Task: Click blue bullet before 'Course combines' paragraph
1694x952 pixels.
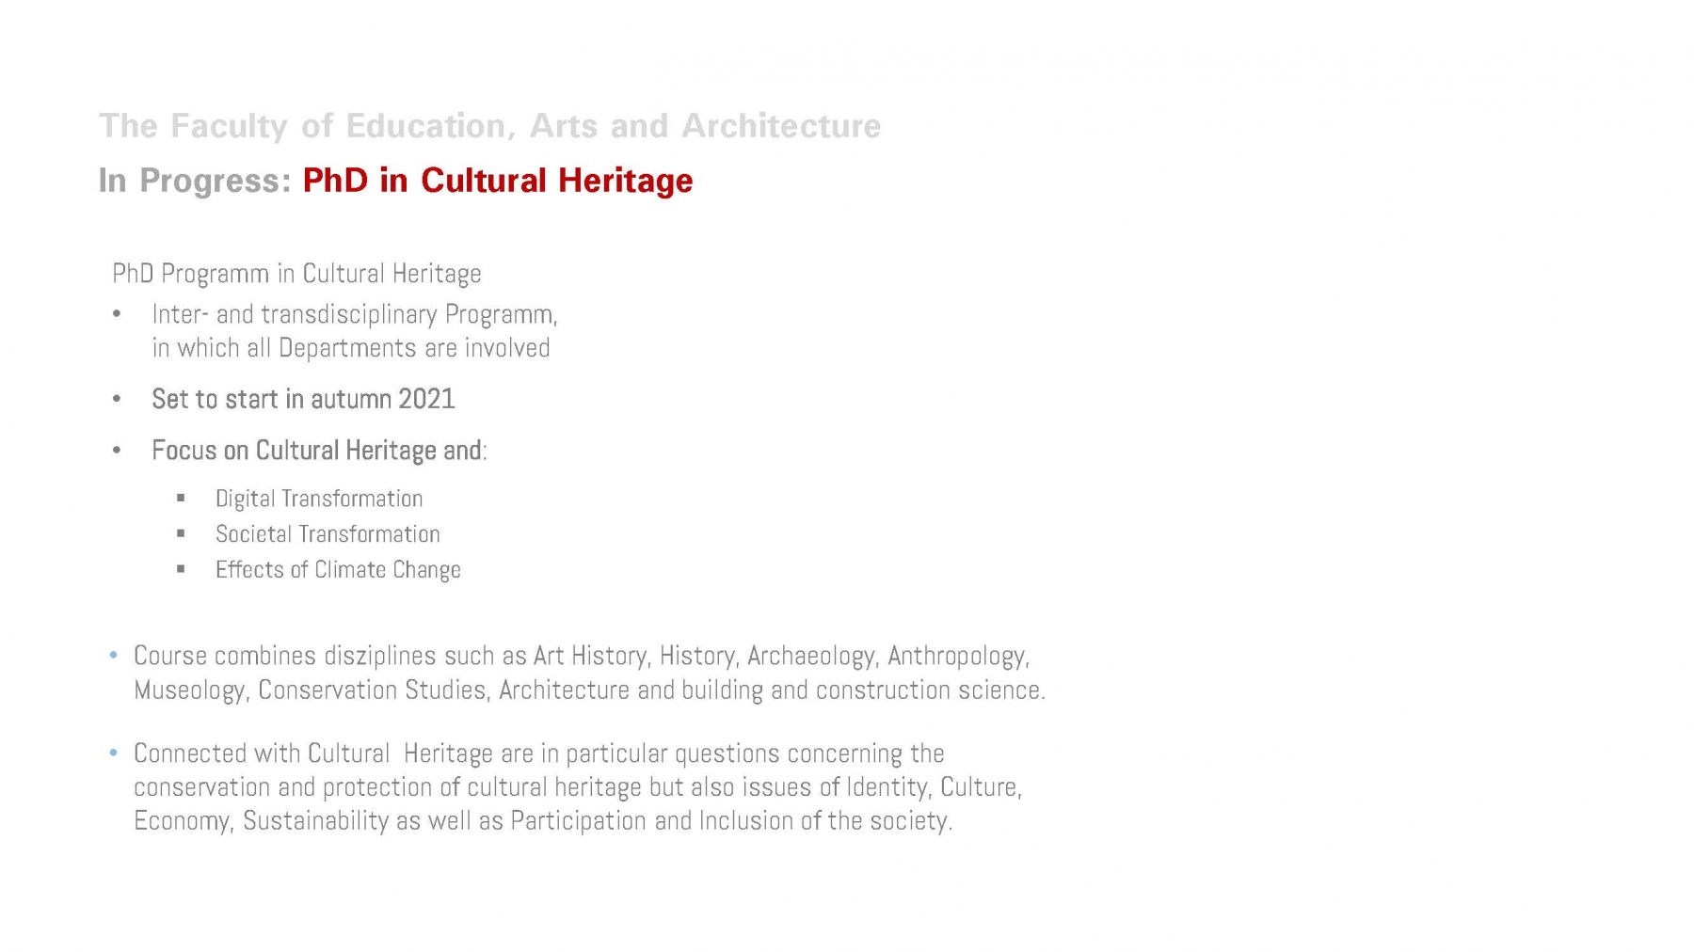Action: tap(114, 655)
